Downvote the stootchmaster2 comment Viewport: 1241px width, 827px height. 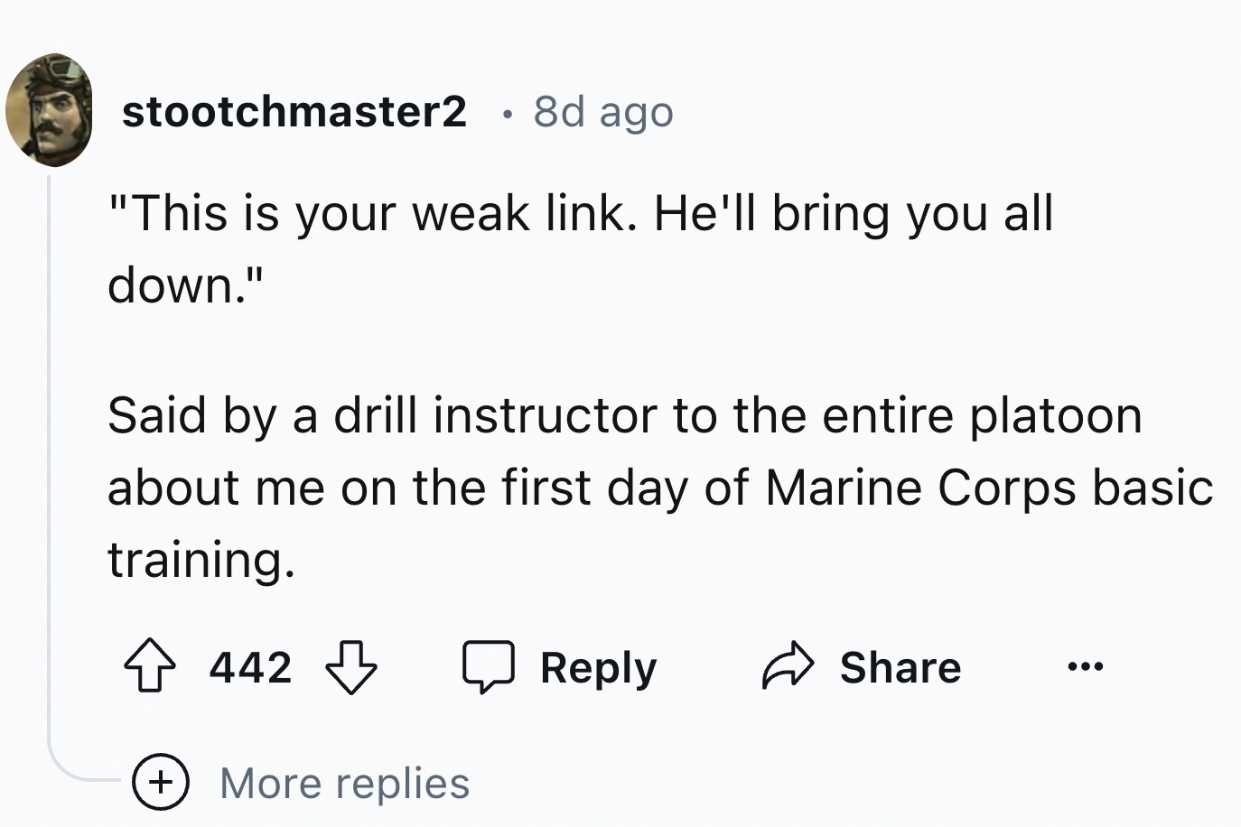pos(350,668)
